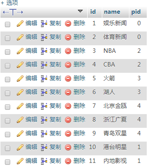Click 编辑 link in 娱乐新闻 row
The width and height of the screenshot is (161, 166).
(x=31, y=23)
